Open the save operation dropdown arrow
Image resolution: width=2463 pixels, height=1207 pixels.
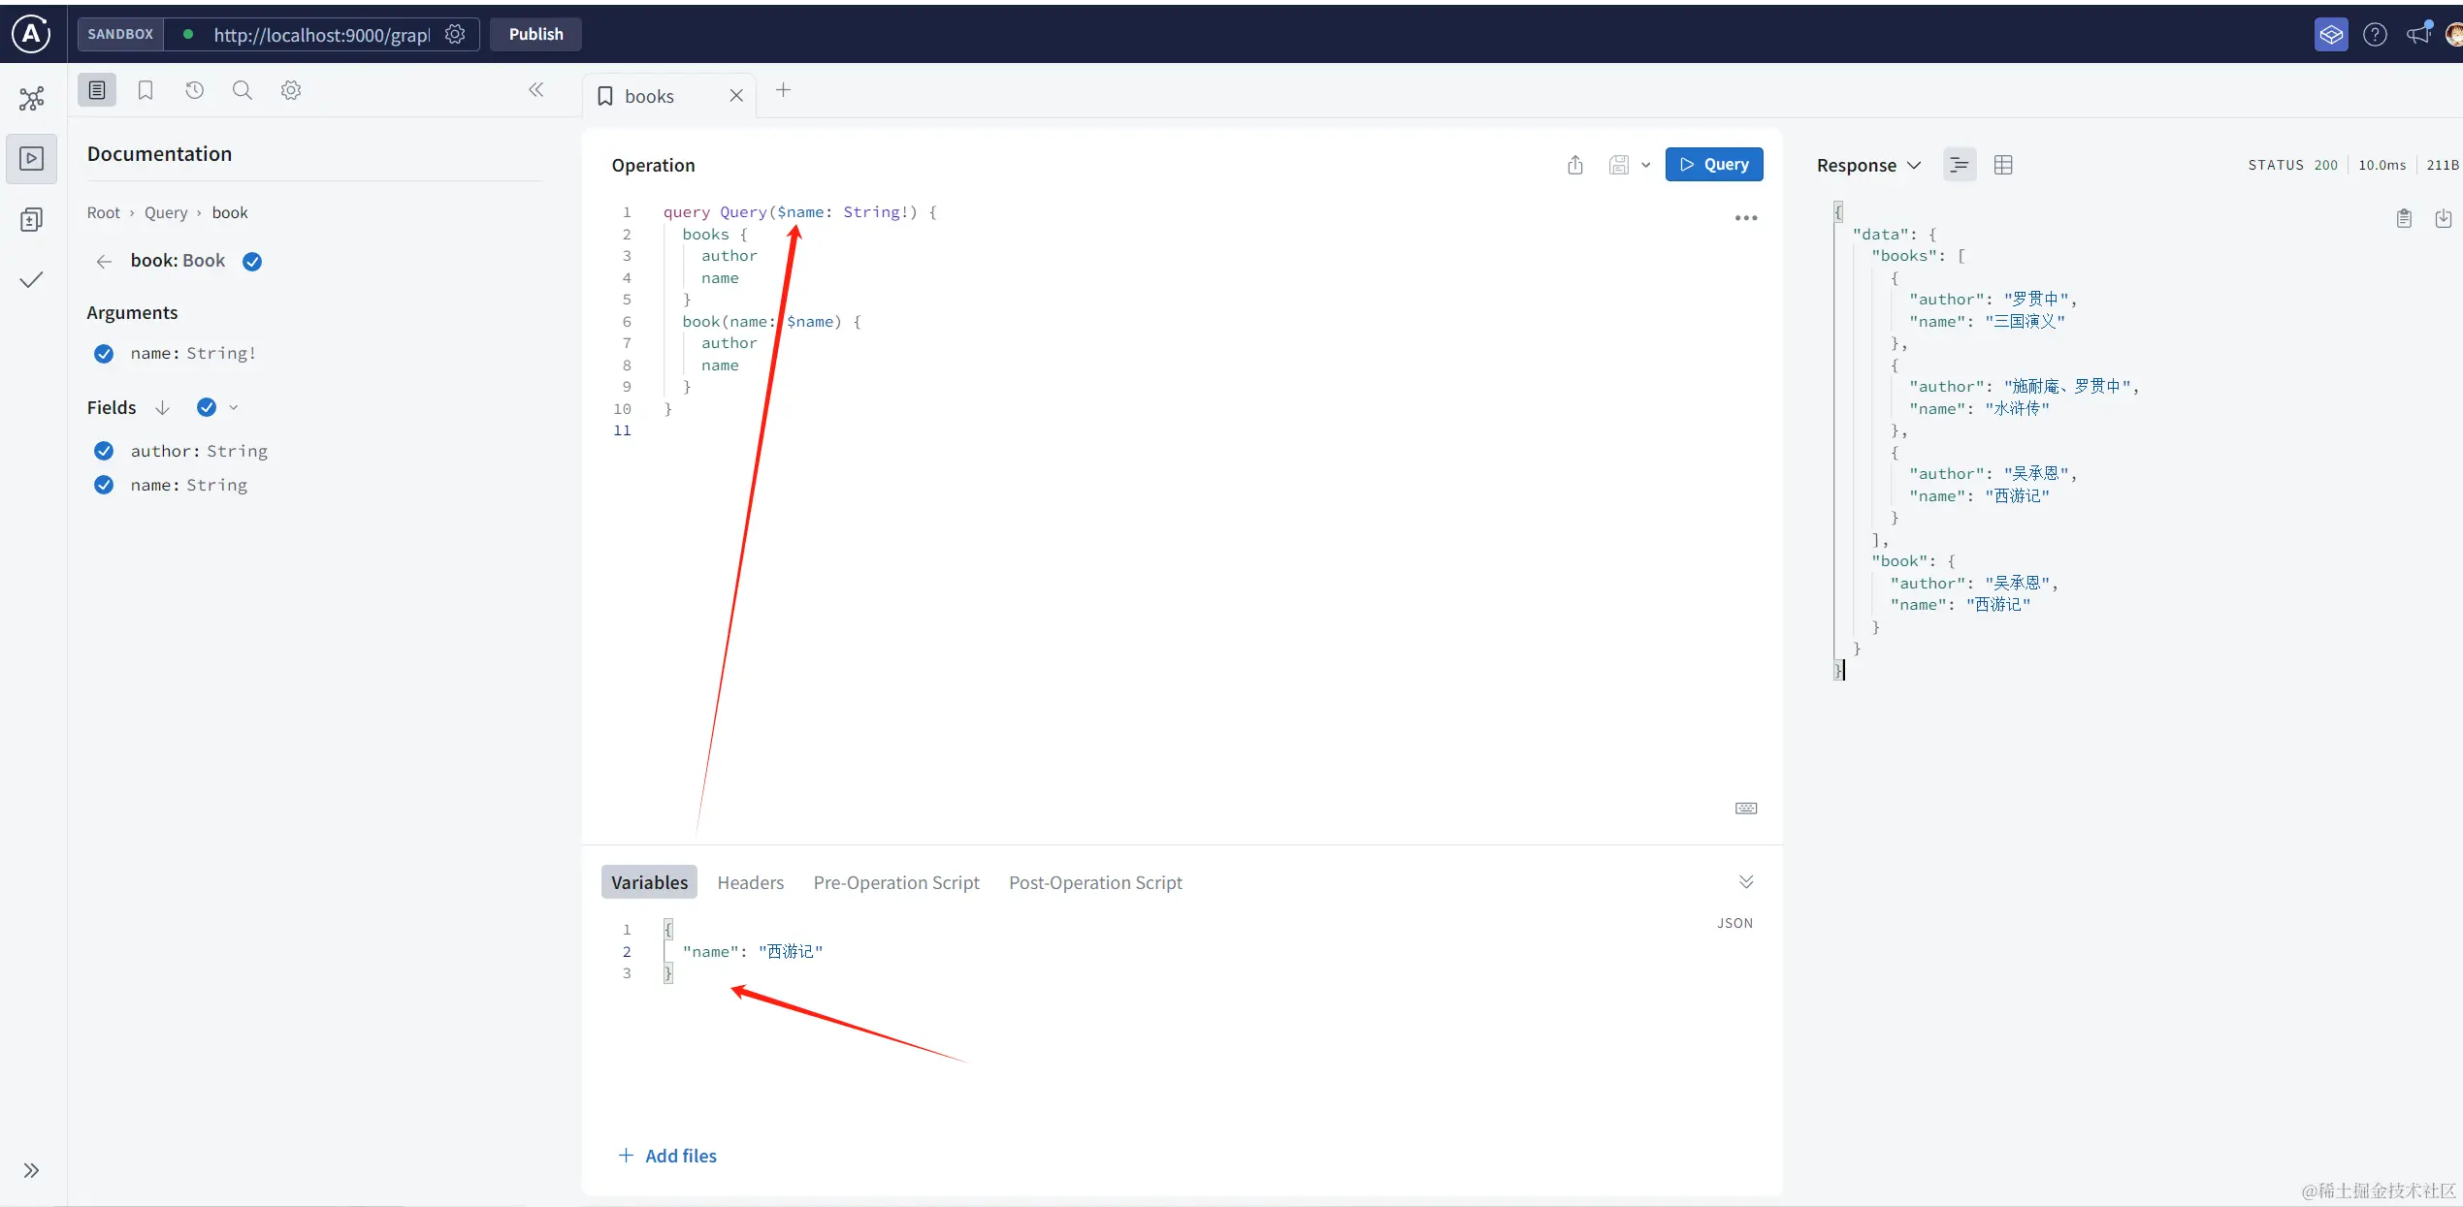point(1646,165)
